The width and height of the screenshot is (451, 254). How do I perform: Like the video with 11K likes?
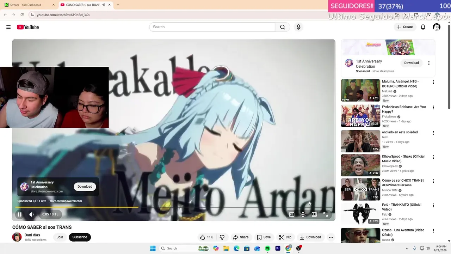[x=206, y=237]
